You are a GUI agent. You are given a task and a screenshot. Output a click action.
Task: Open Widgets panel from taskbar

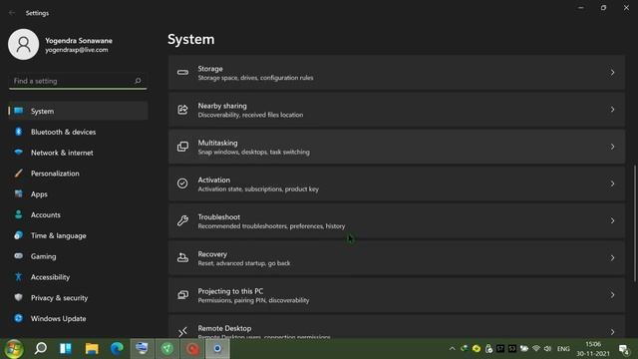[66, 348]
